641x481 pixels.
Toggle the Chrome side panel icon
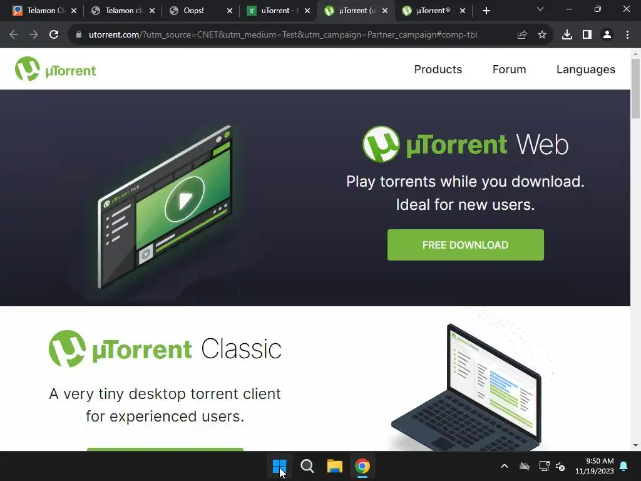587,35
